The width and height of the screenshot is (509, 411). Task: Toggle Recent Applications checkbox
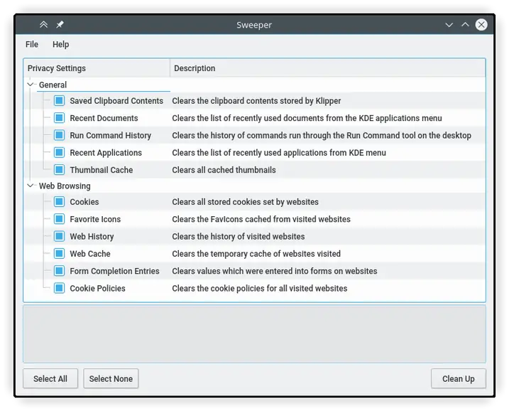click(59, 152)
